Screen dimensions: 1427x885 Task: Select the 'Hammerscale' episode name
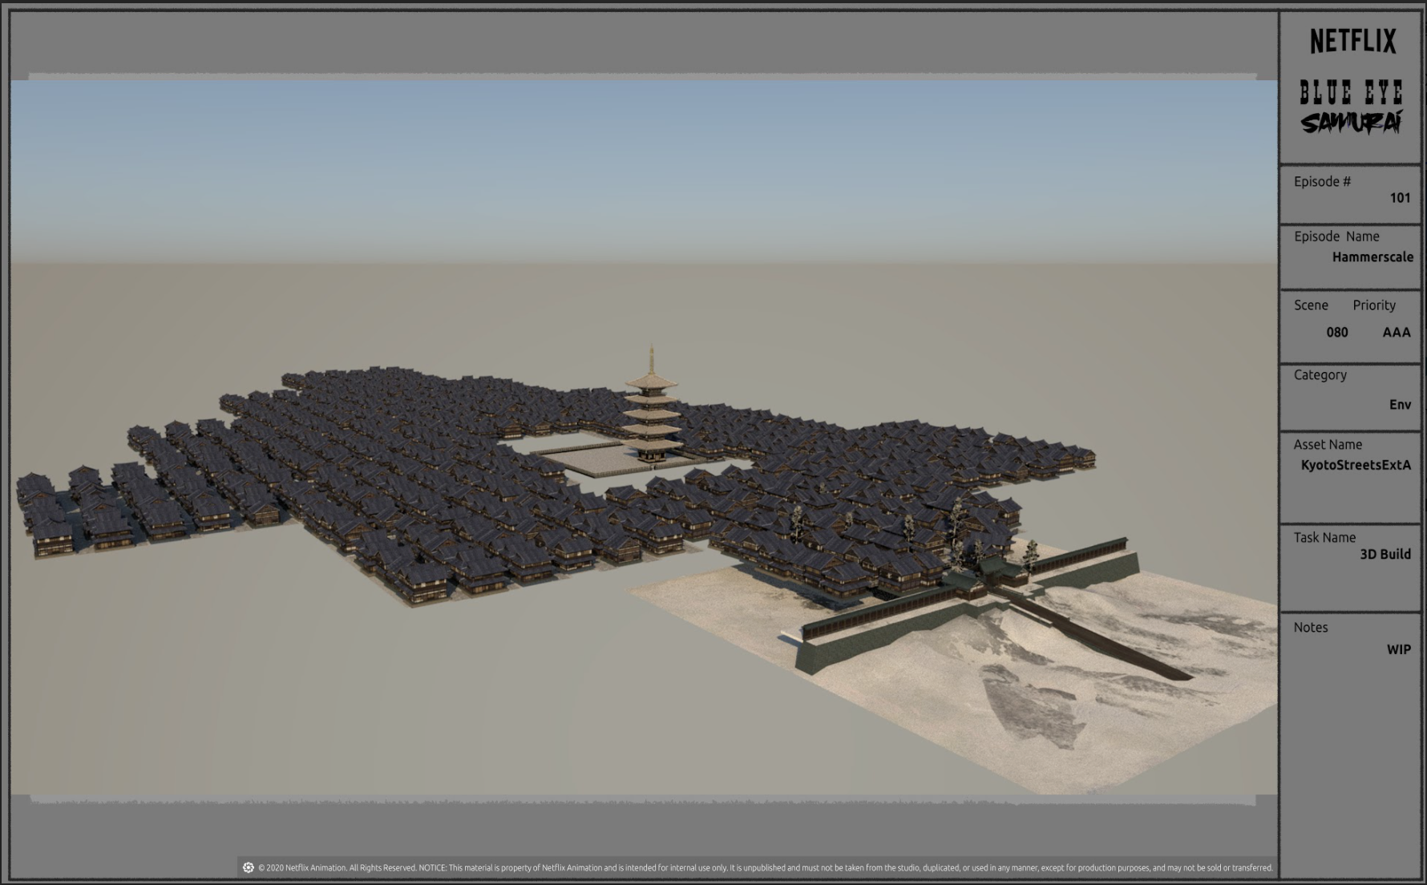pyautogui.click(x=1372, y=257)
